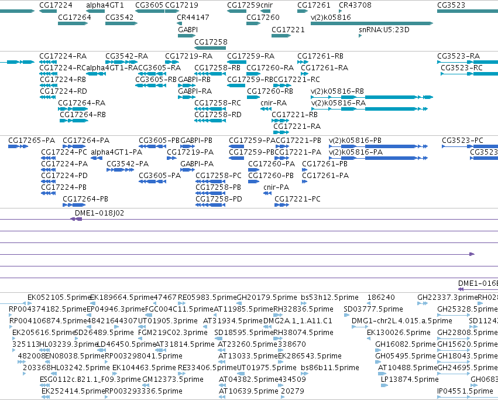Click protein CG17224-PD label
Image resolution: width=498 pixels, height=400 pixels.
(64, 176)
